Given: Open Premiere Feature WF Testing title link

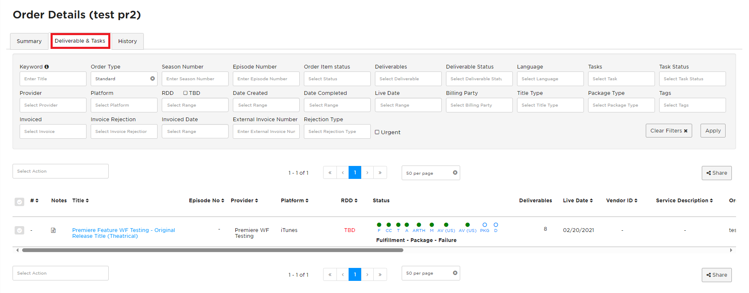Looking at the screenshot, I should click(x=124, y=233).
